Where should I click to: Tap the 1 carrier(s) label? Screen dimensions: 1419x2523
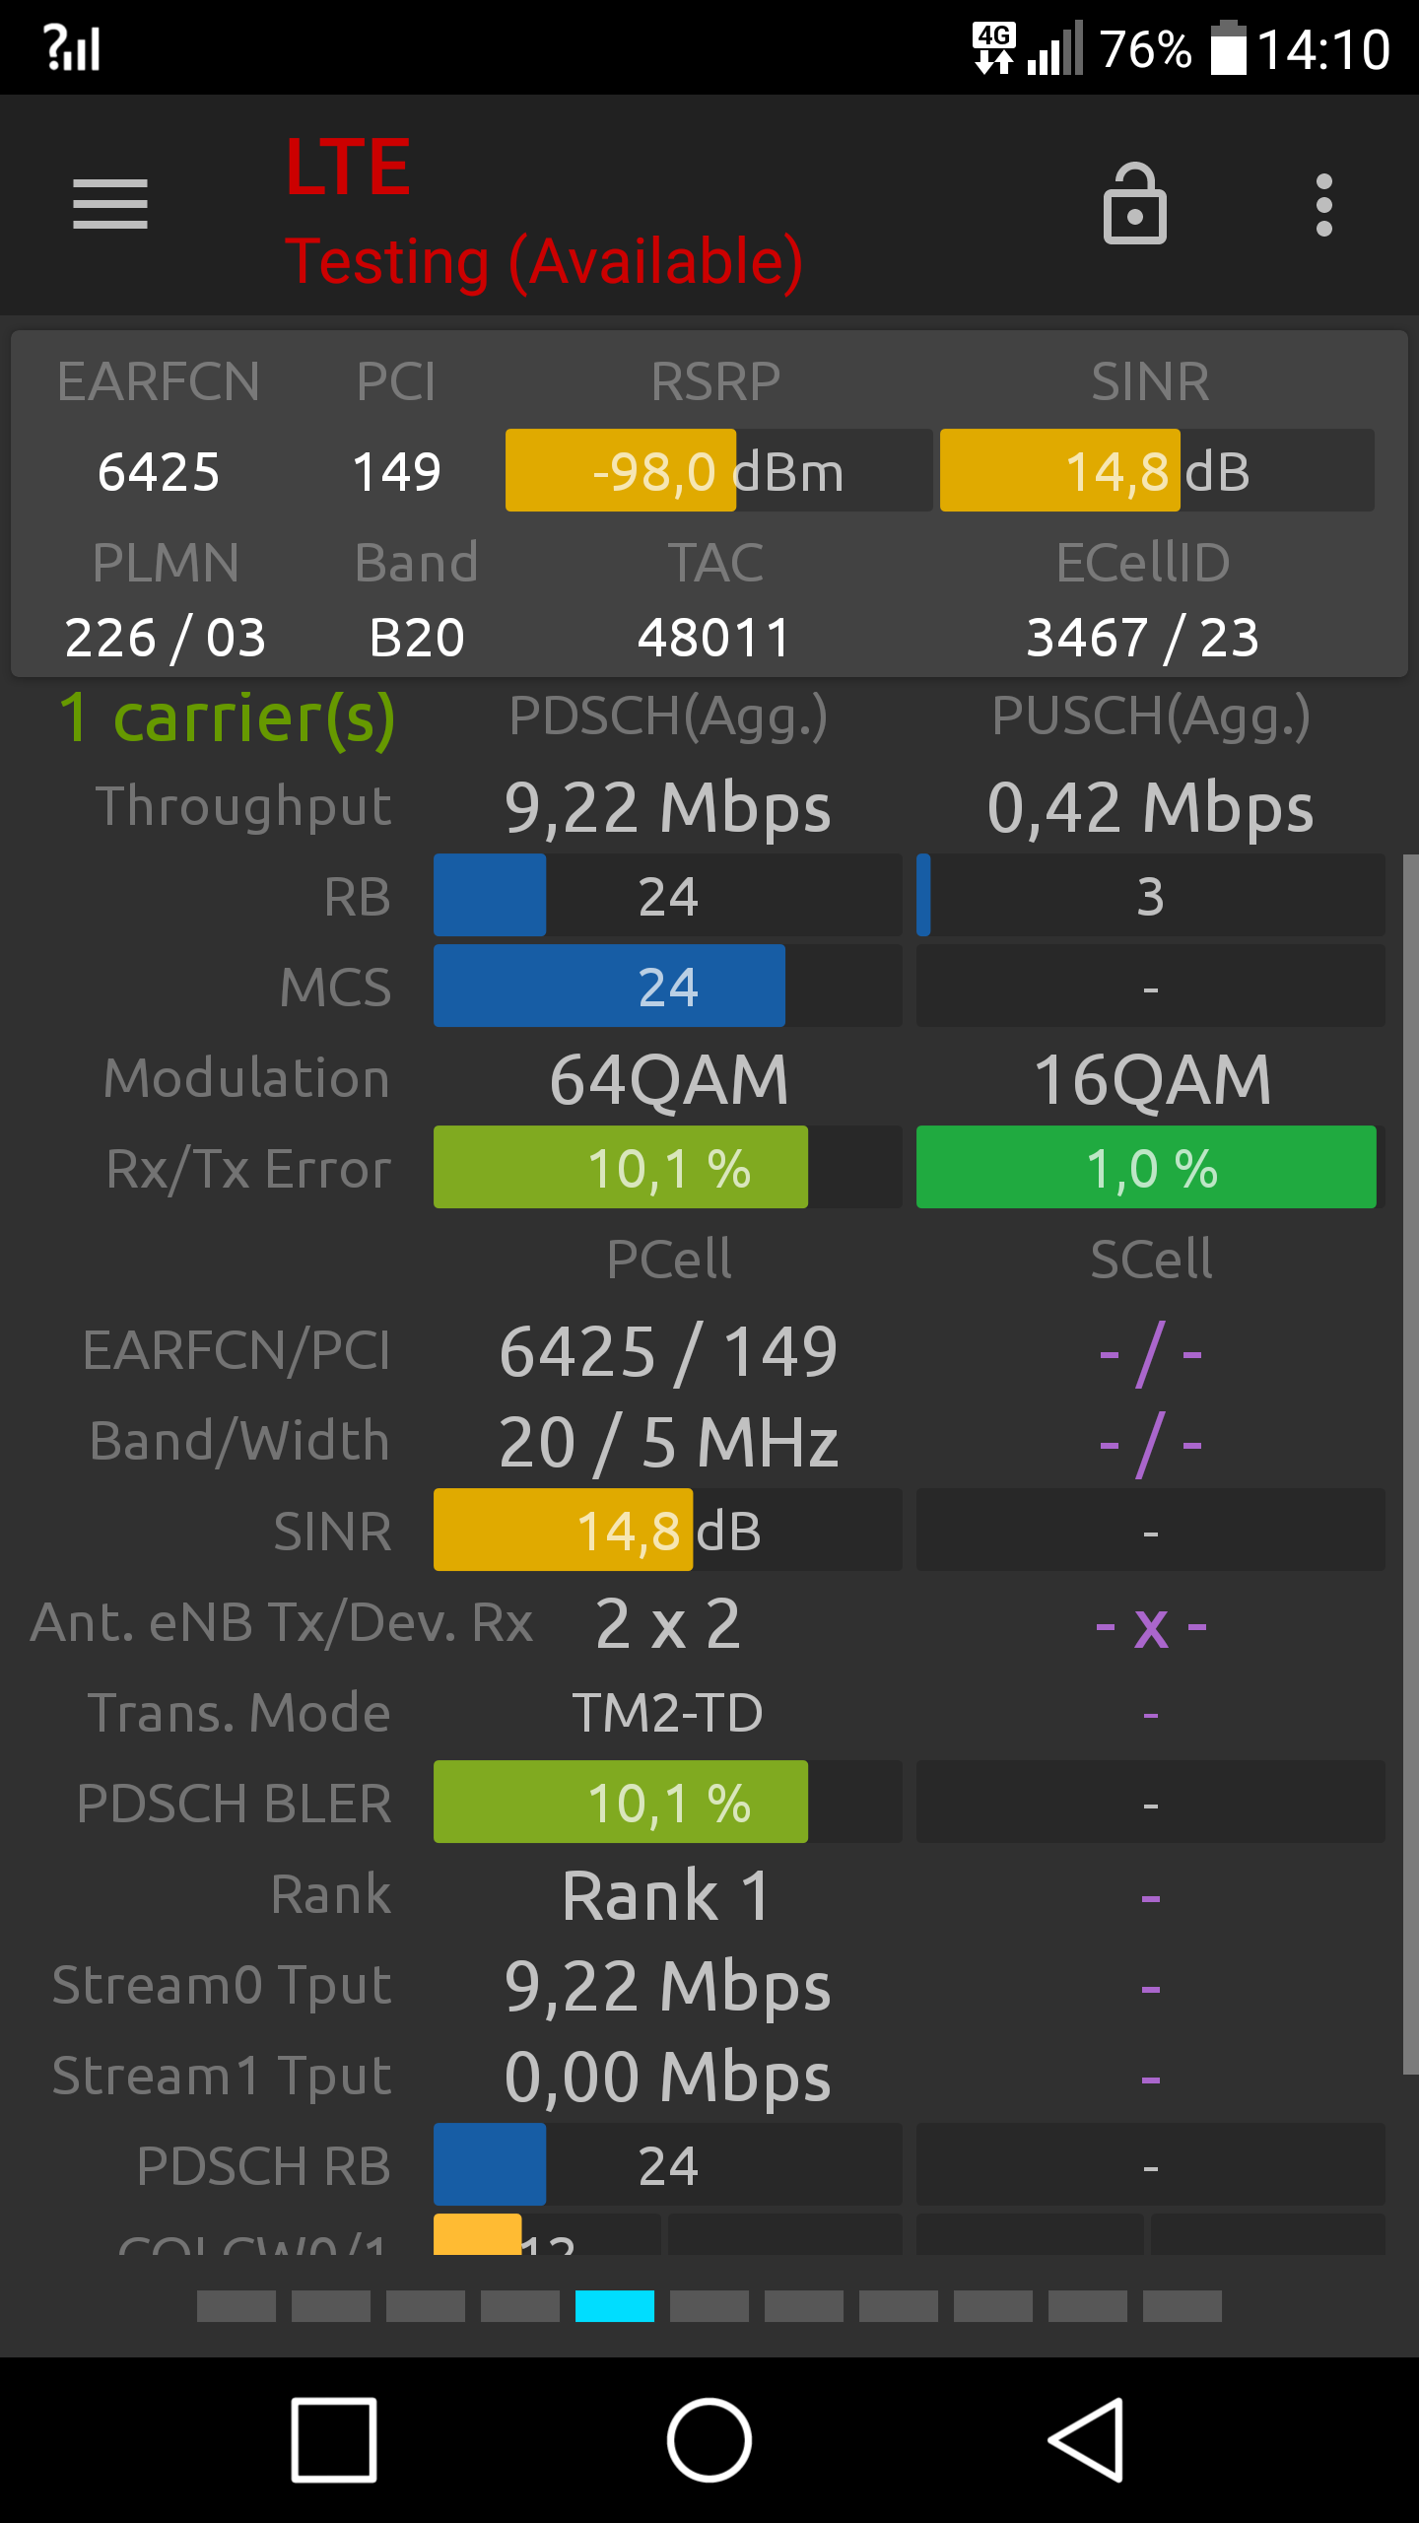(x=228, y=718)
